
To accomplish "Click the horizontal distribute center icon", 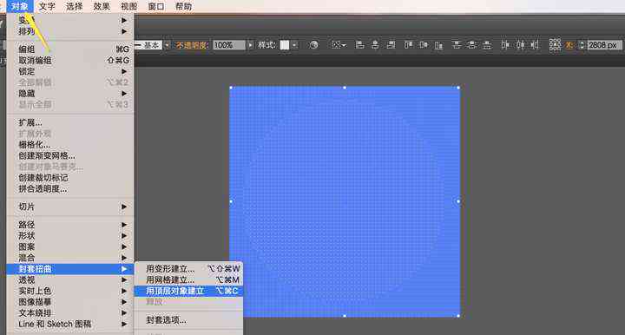I will [520, 45].
